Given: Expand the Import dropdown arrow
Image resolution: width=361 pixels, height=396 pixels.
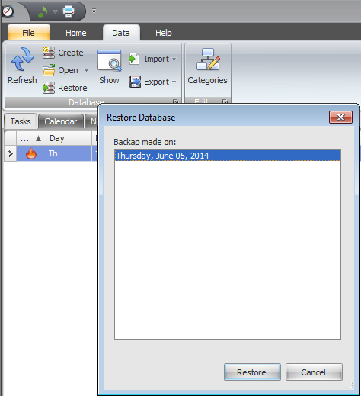Looking at the screenshot, I should pyautogui.click(x=174, y=59).
